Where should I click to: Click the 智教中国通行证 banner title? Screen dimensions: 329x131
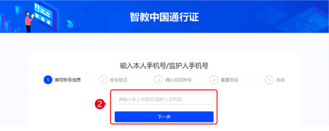pyautogui.click(x=164, y=17)
